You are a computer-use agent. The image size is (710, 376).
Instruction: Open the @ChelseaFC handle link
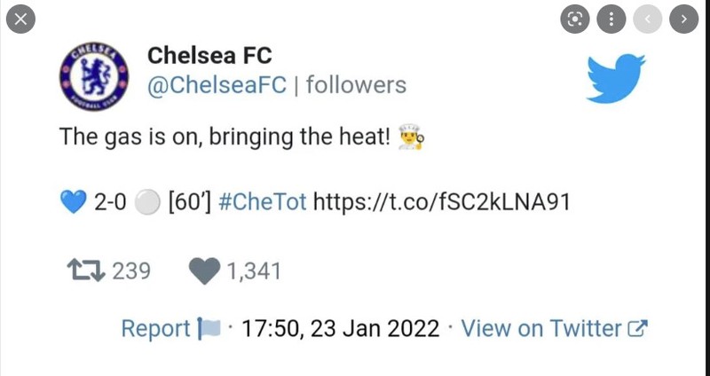click(217, 84)
